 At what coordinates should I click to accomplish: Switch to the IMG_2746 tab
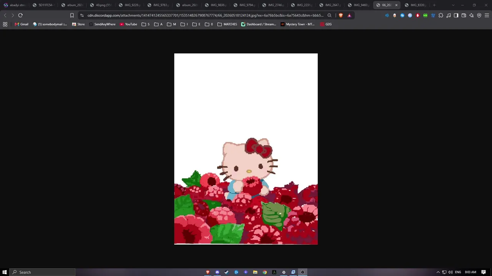[x=273, y=5]
